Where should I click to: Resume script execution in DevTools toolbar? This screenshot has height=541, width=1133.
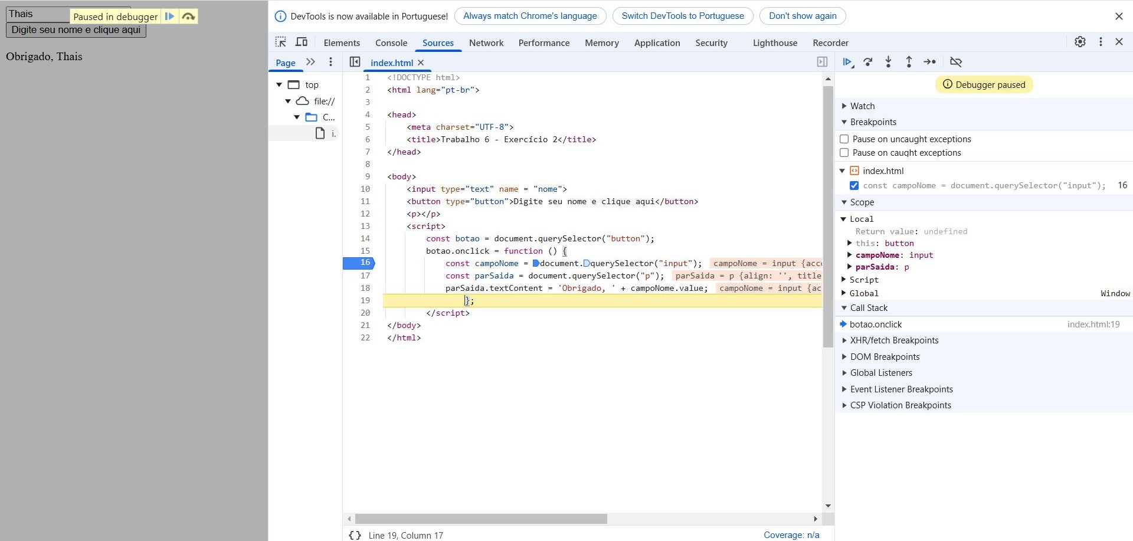point(848,62)
